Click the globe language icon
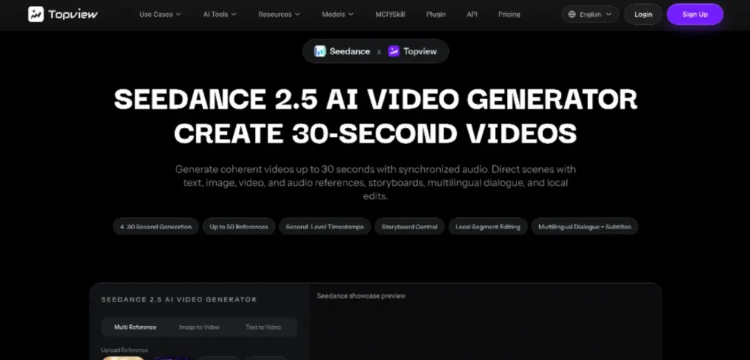The image size is (750, 360). [571, 15]
